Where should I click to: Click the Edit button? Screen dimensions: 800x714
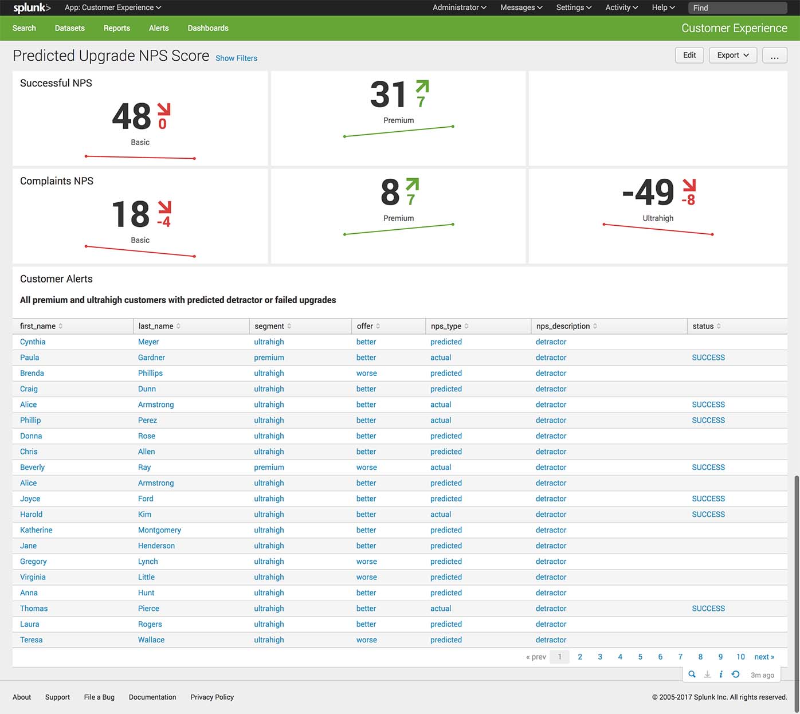pyautogui.click(x=689, y=55)
